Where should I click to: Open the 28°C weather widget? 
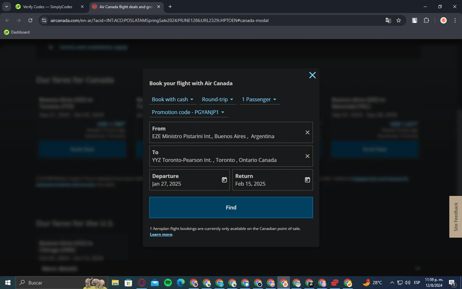[x=372, y=283]
